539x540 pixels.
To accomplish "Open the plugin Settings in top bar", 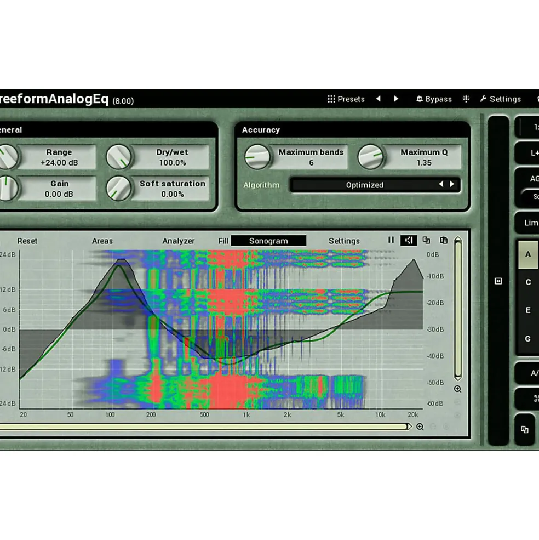I will (501, 99).
